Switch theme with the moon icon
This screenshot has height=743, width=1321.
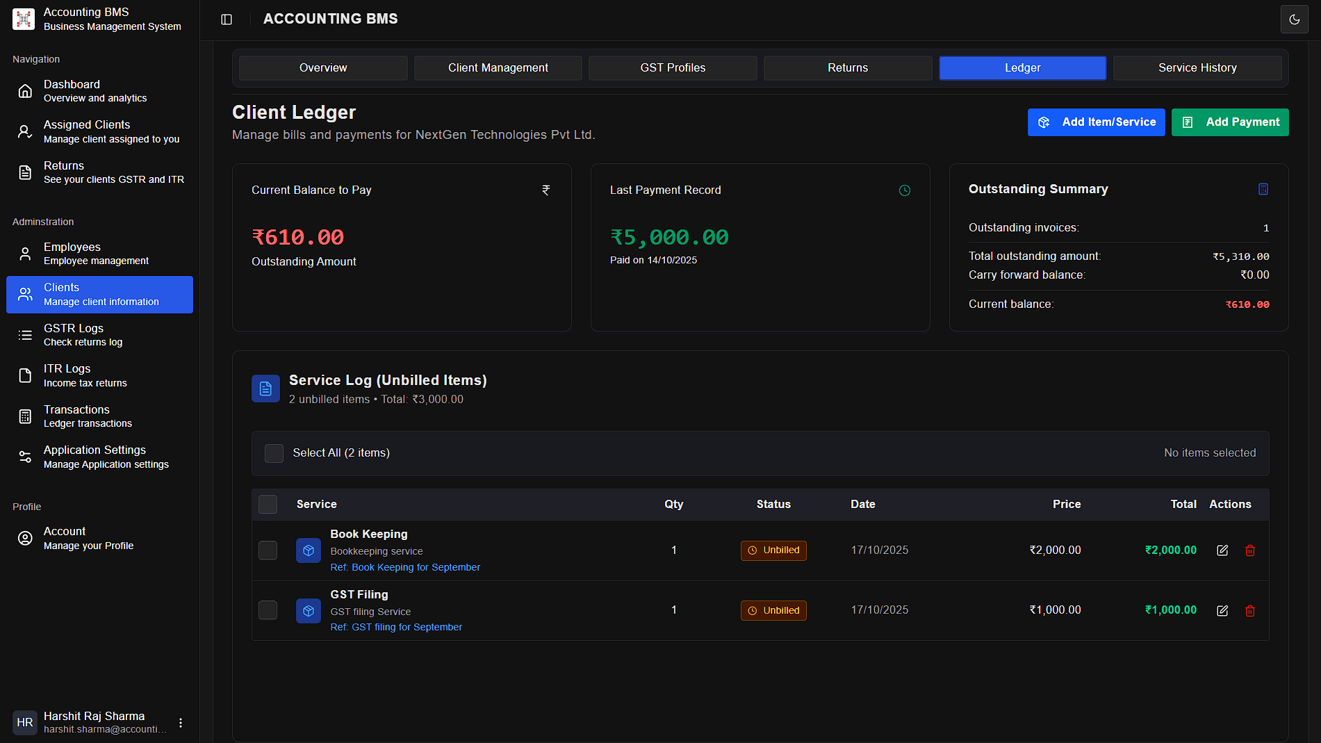pos(1294,19)
